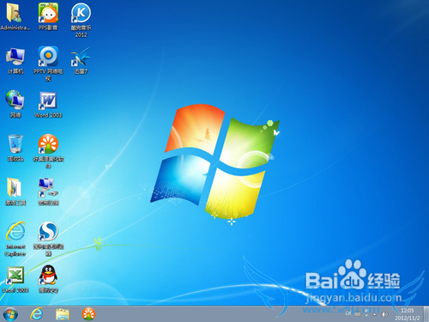Click the CH input language indicator

click(x=348, y=313)
